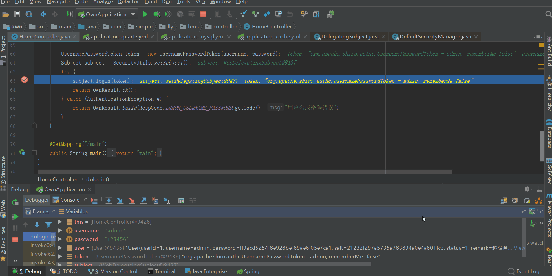The height and width of the screenshot is (276, 552).
Task: Open the Event Log
Action: (524, 271)
